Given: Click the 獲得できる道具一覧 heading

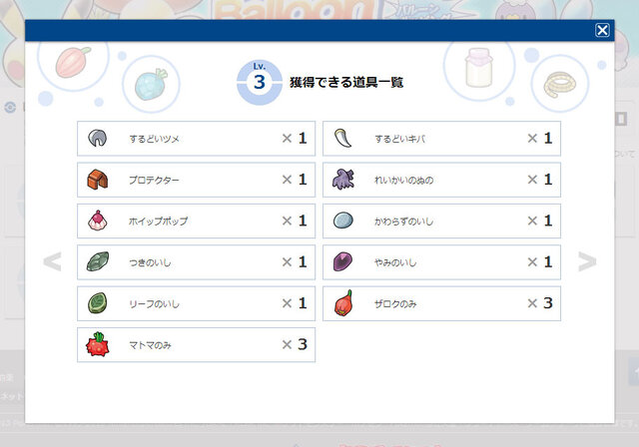Looking at the screenshot, I should click(x=346, y=82).
